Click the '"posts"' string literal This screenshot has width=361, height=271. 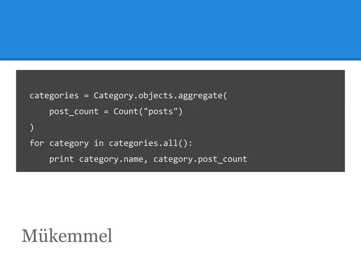[x=161, y=112]
